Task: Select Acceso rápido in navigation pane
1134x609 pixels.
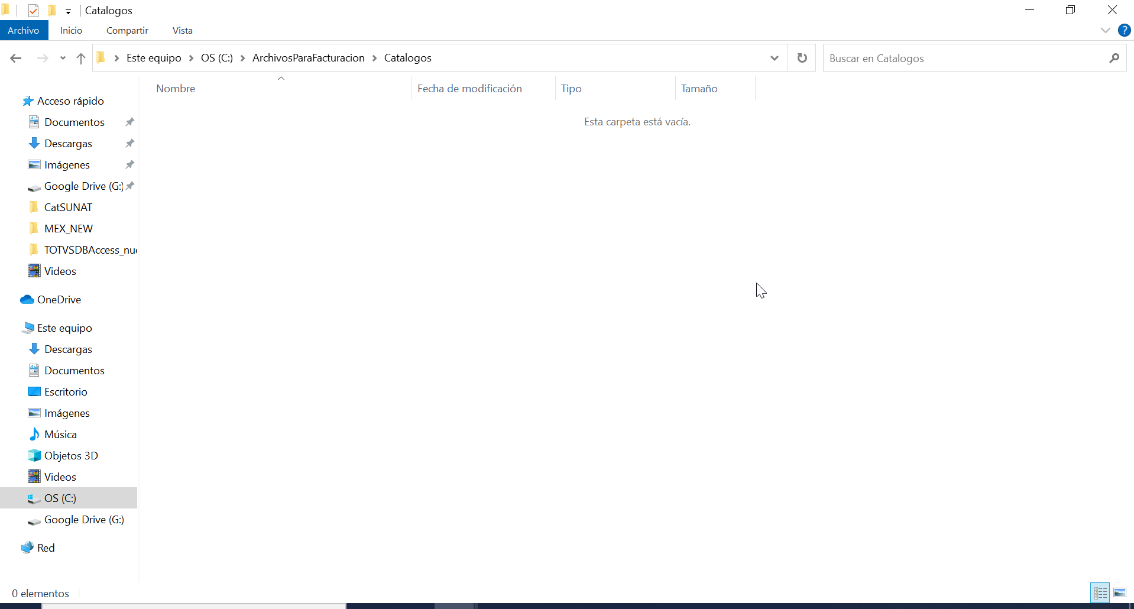Action: click(x=70, y=101)
